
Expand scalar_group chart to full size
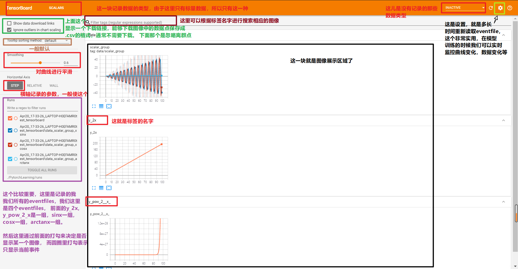coord(94,106)
